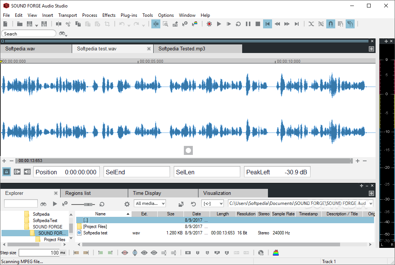The width and height of the screenshot is (395, 265).
Task: Select the Project Files folder in tree
Action: pyautogui.click(x=55, y=240)
